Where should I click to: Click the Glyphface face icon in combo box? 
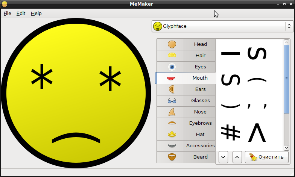pos(157,26)
